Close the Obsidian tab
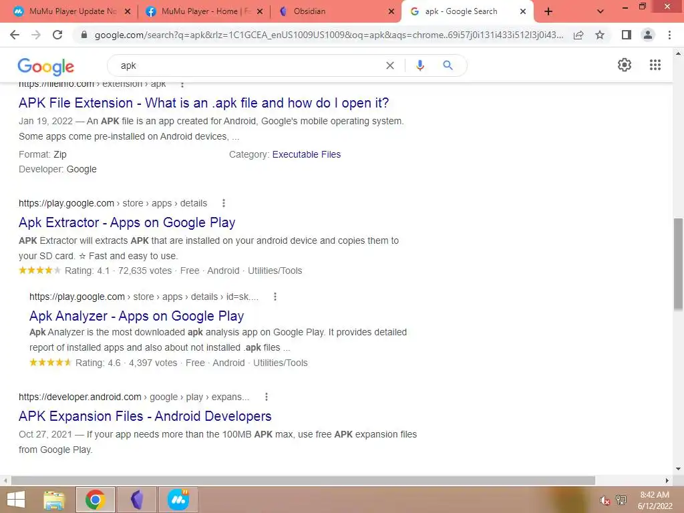This screenshot has height=513, width=684. (391, 12)
